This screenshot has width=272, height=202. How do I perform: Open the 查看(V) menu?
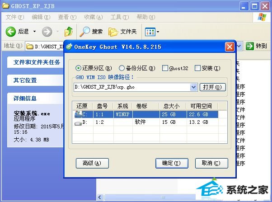[67, 17]
